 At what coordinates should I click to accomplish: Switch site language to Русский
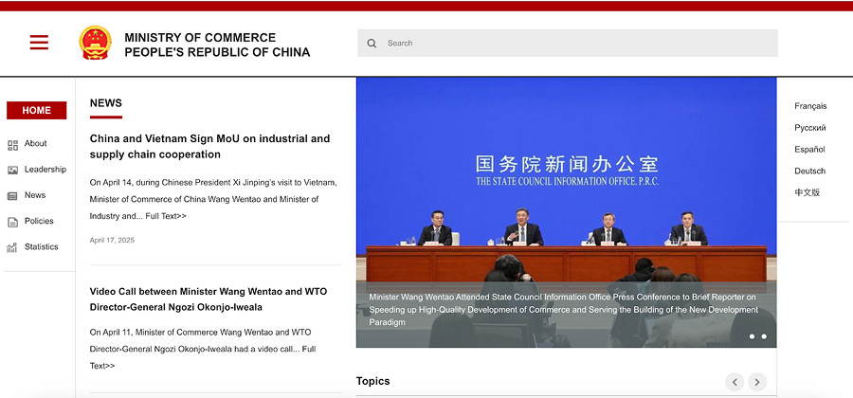(x=810, y=128)
